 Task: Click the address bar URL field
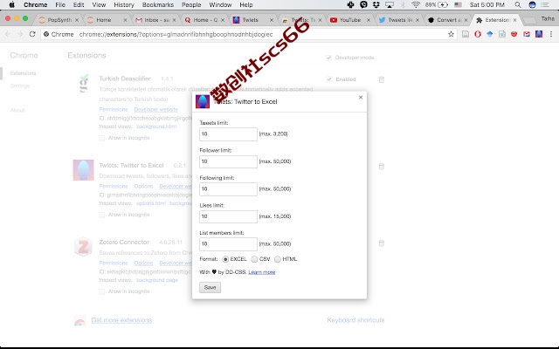[x=248, y=34]
